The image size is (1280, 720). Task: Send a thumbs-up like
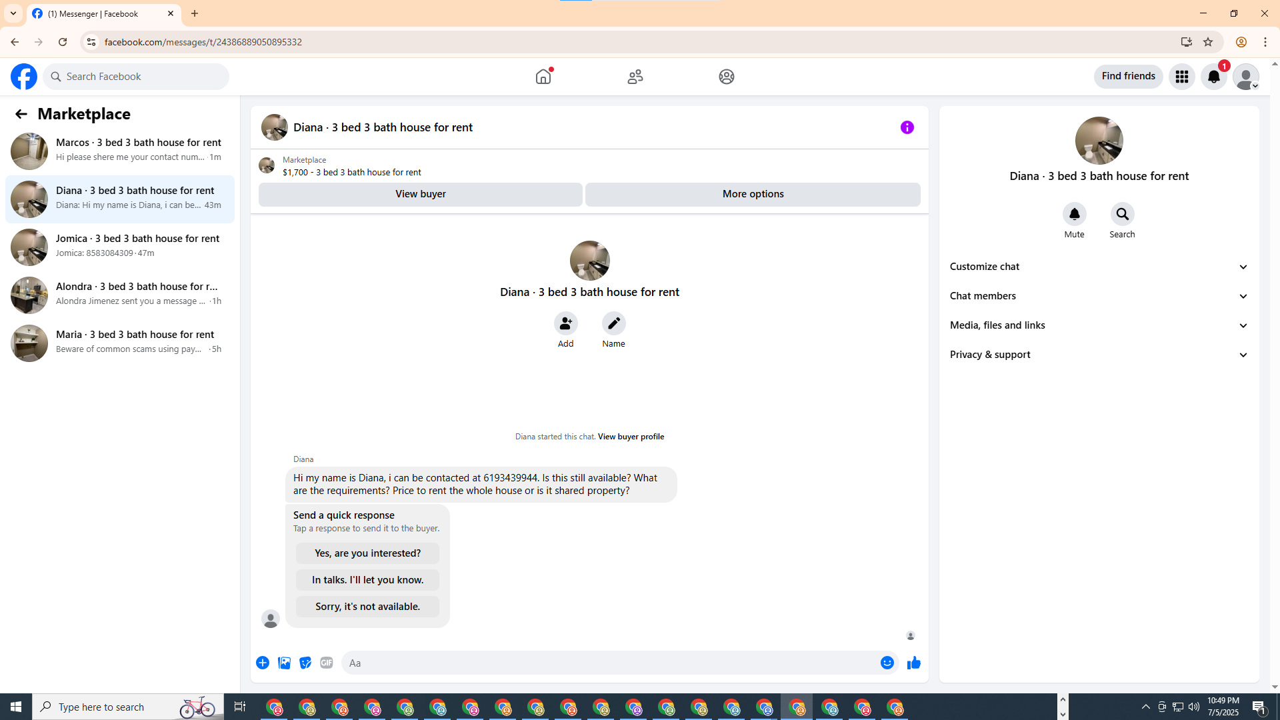[x=913, y=663]
